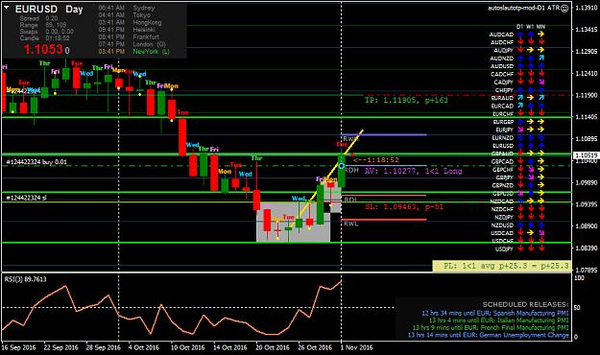
Task: Select the MN column header
Action: click(540, 27)
